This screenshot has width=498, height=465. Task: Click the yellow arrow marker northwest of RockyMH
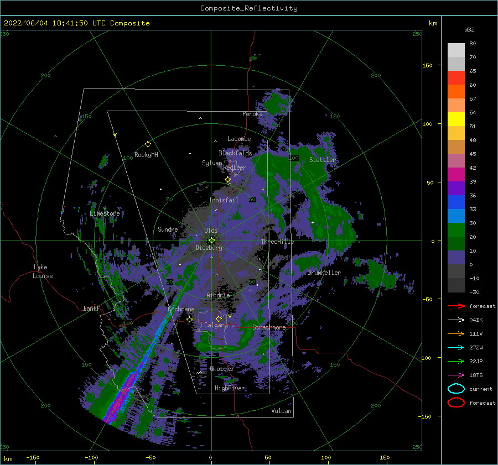(115, 135)
